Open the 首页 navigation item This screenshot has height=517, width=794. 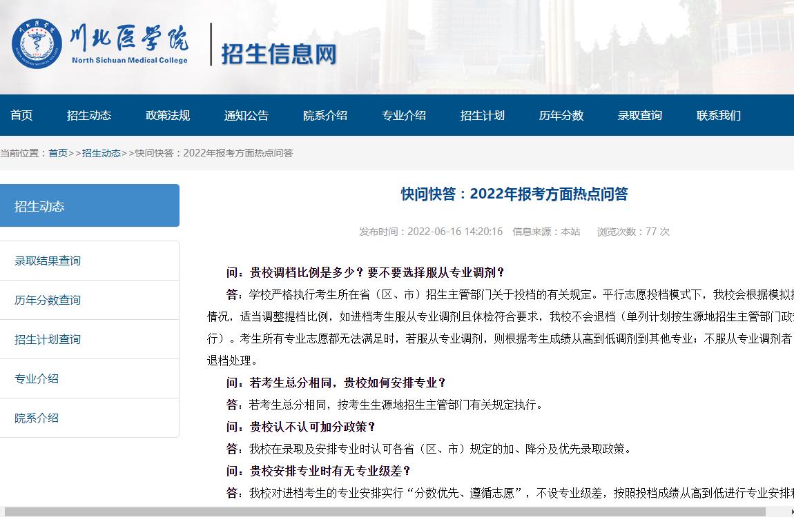(21, 115)
